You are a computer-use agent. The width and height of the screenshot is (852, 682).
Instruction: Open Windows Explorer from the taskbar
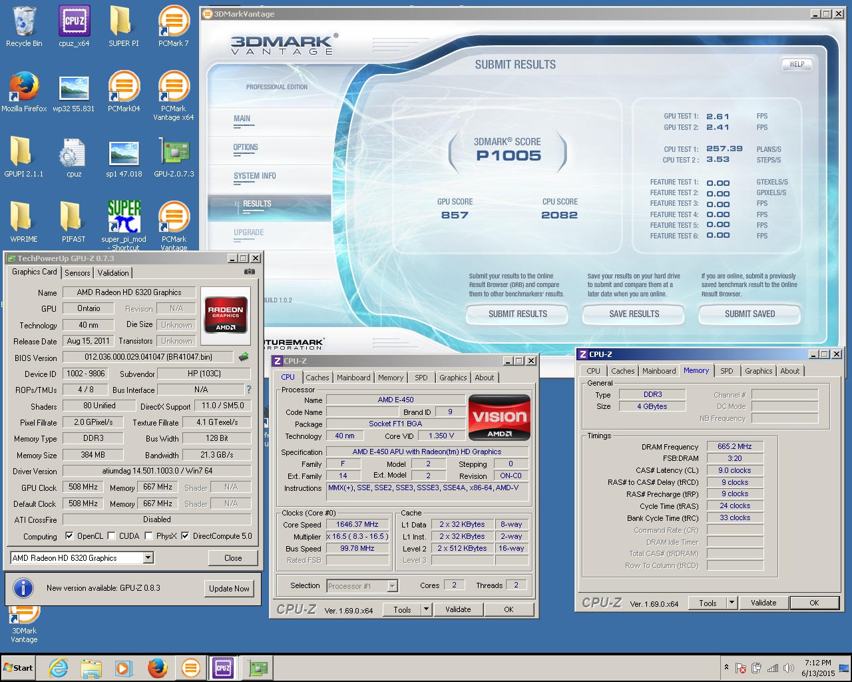pos(91,668)
